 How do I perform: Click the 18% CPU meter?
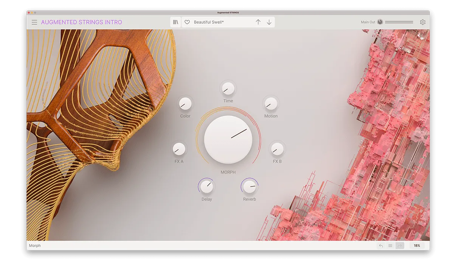click(417, 246)
